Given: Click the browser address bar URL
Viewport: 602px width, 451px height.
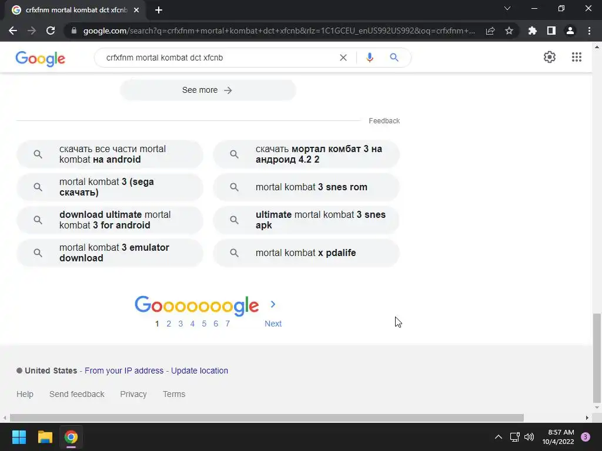Looking at the screenshot, I should click(x=279, y=31).
